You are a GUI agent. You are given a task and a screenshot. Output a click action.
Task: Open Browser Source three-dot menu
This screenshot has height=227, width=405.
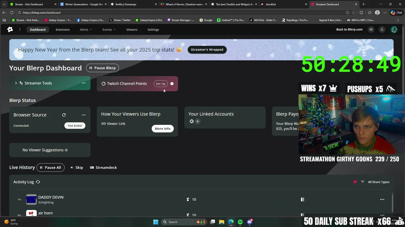pyautogui.click(x=84, y=115)
